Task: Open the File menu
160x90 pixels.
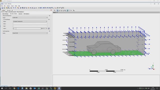Action: coord(2,6)
